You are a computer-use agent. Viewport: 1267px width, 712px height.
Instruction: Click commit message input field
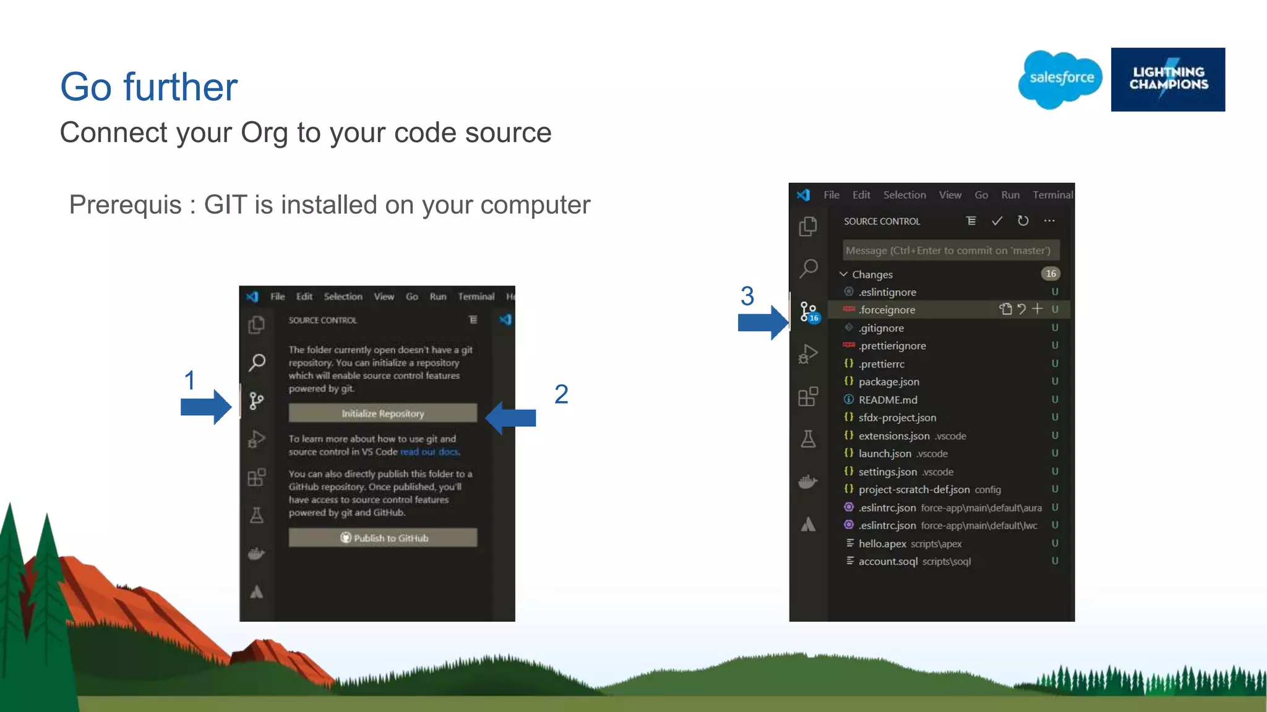coord(951,250)
